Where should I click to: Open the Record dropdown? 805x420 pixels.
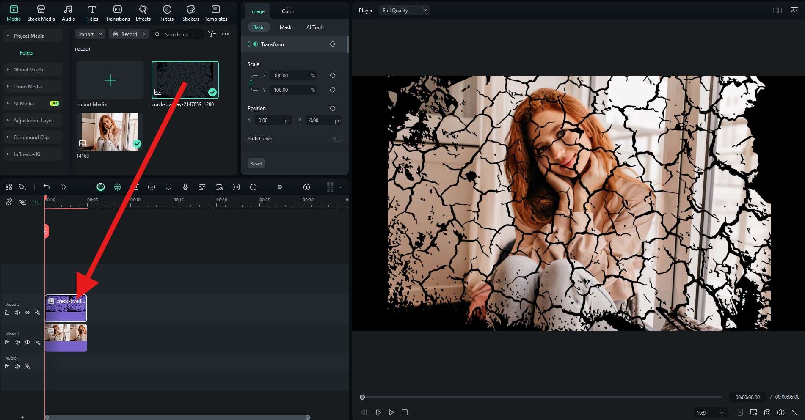click(x=129, y=34)
